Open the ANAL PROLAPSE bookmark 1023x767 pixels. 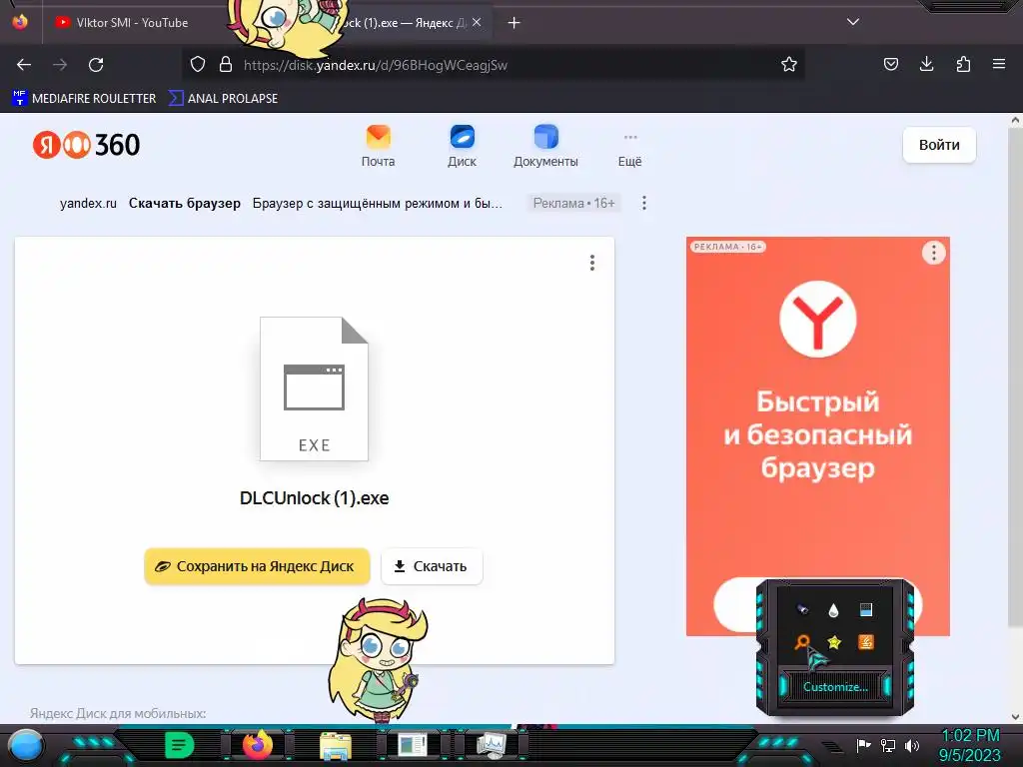pos(223,99)
